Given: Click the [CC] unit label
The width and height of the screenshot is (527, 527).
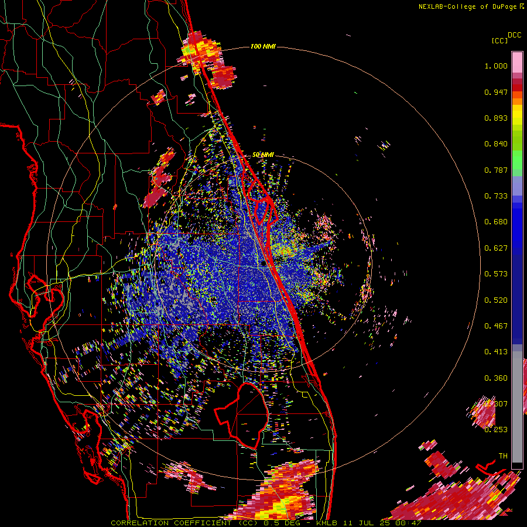Looking at the screenshot, I should click(x=499, y=40).
